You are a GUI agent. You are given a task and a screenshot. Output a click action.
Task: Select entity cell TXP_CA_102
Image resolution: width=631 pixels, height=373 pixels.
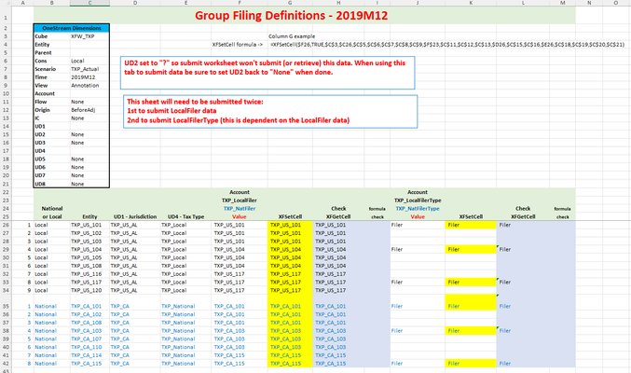click(x=89, y=314)
